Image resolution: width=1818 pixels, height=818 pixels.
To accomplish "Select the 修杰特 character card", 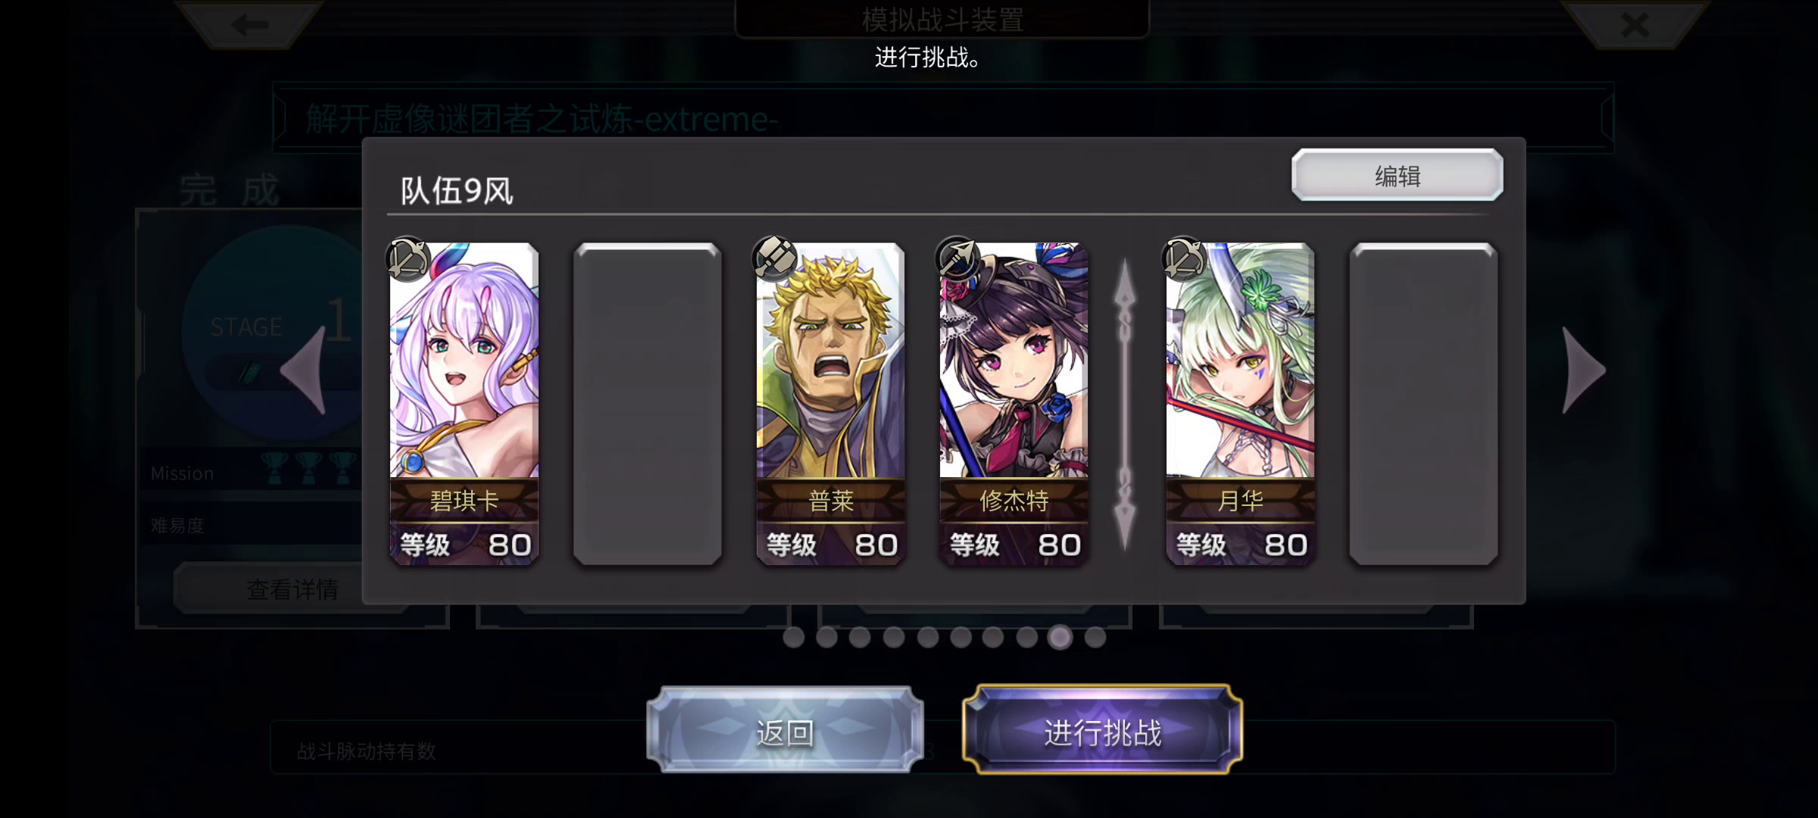I will tap(1014, 404).
